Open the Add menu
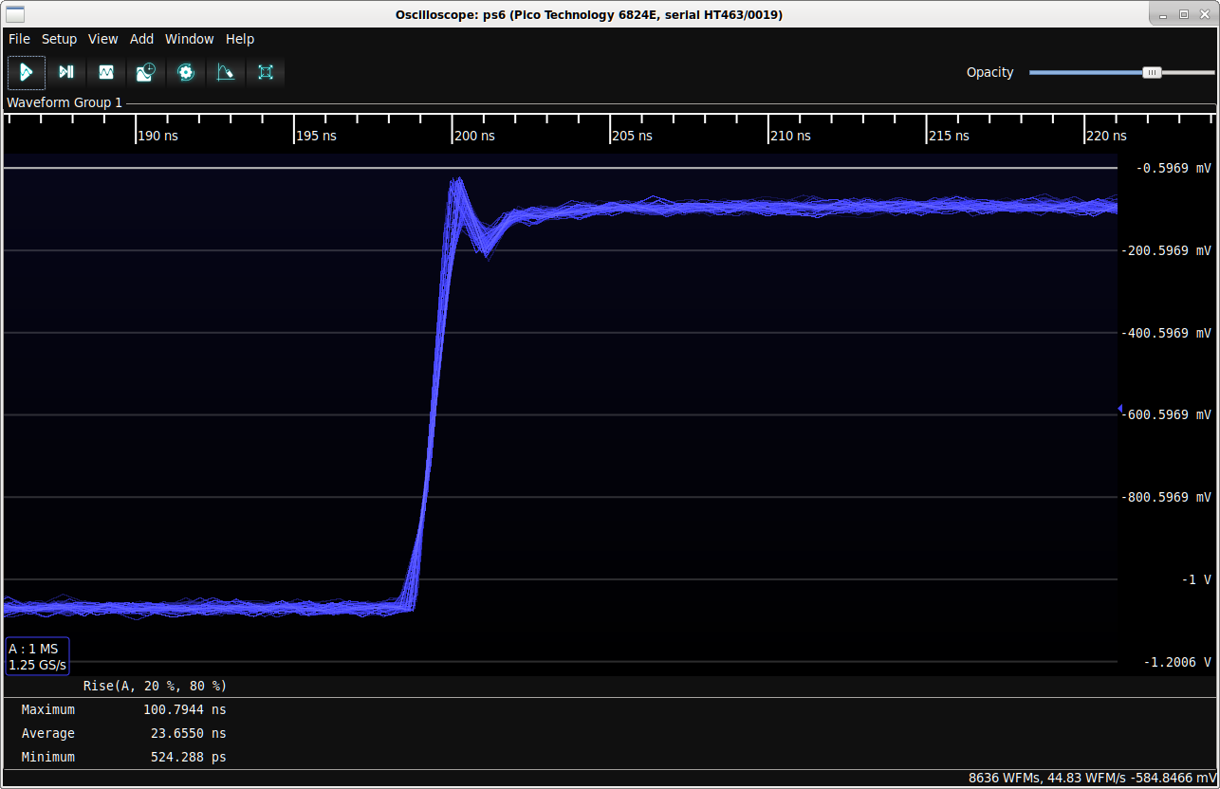The width and height of the screenshot is (1220, 789). pyautogui.click(x=141, y=39)
